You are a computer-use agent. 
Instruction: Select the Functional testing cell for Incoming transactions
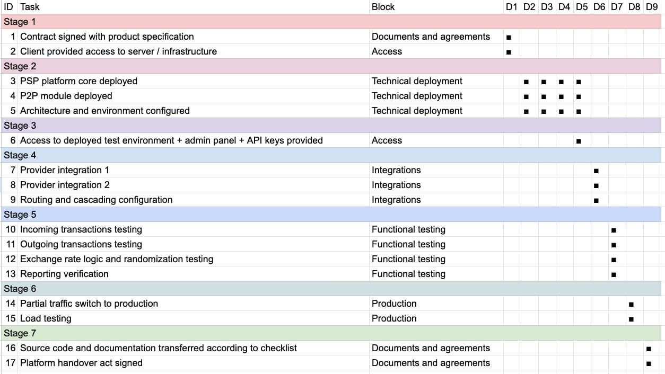[408, 229]
